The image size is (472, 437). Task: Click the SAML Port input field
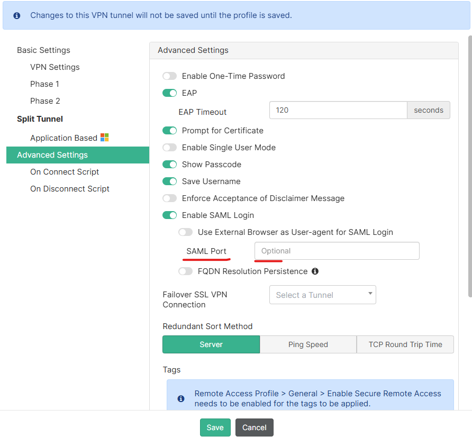[337, 251]
